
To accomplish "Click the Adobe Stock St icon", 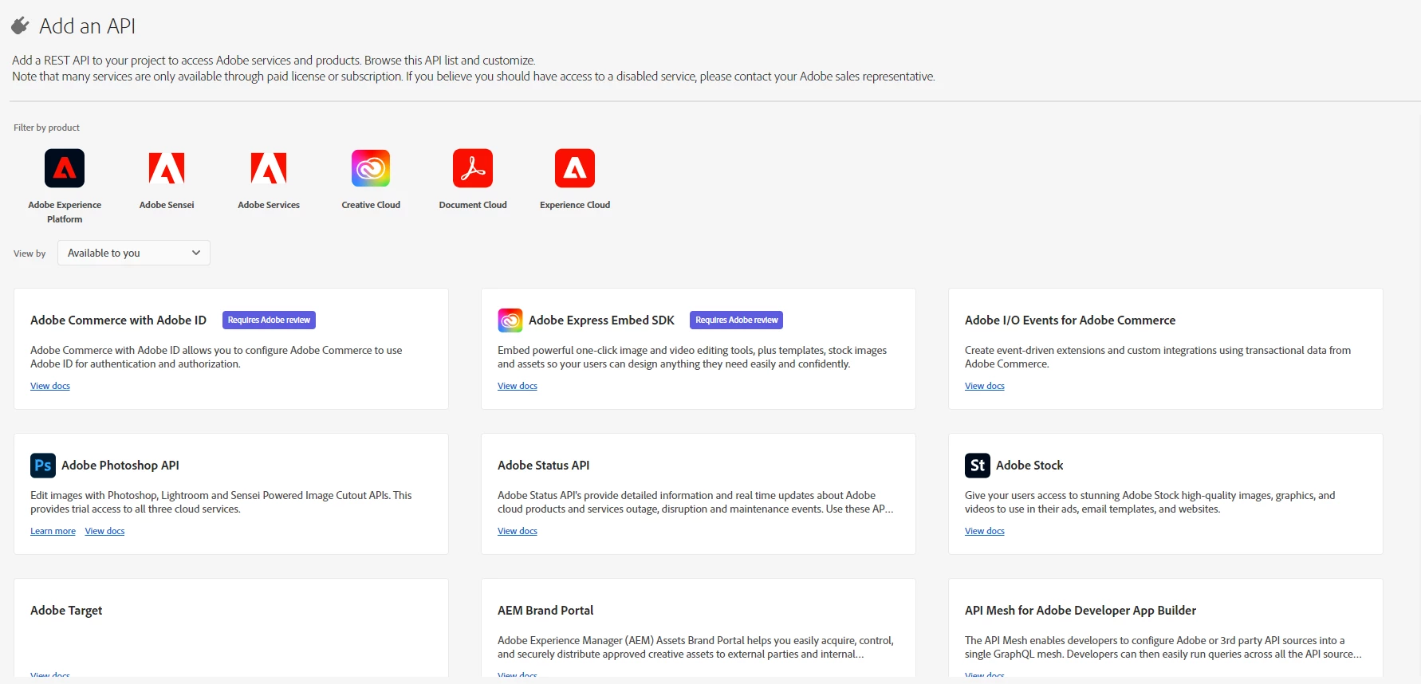I will tap(978, 466).
